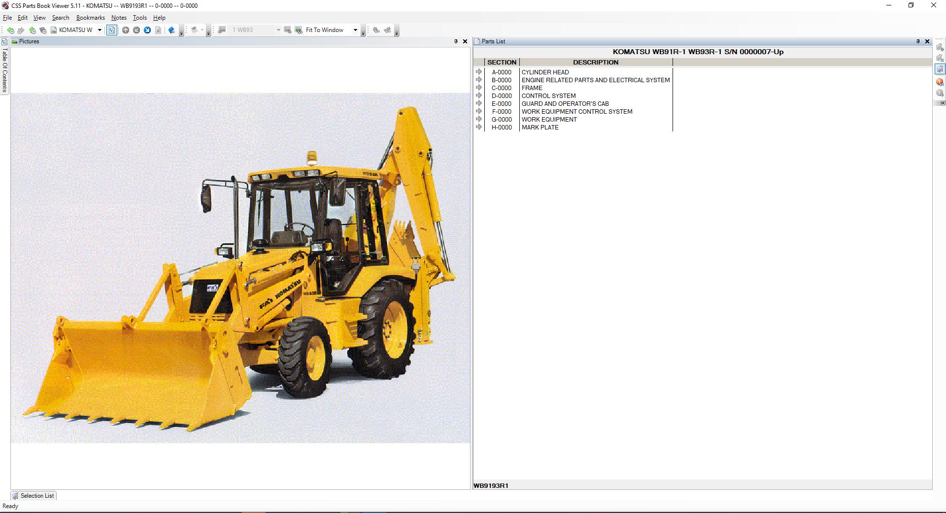
Task: Select the orange lookup icon in right sidebar
Action: tap(939, 81)
